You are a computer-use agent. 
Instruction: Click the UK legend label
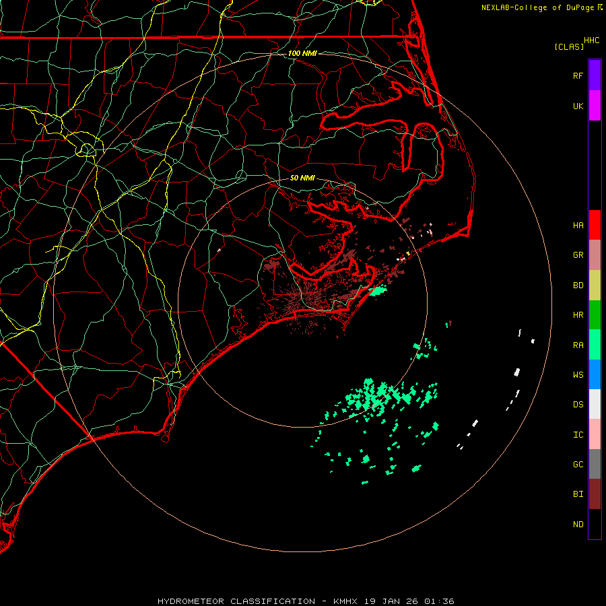click(x=578, y=106)
